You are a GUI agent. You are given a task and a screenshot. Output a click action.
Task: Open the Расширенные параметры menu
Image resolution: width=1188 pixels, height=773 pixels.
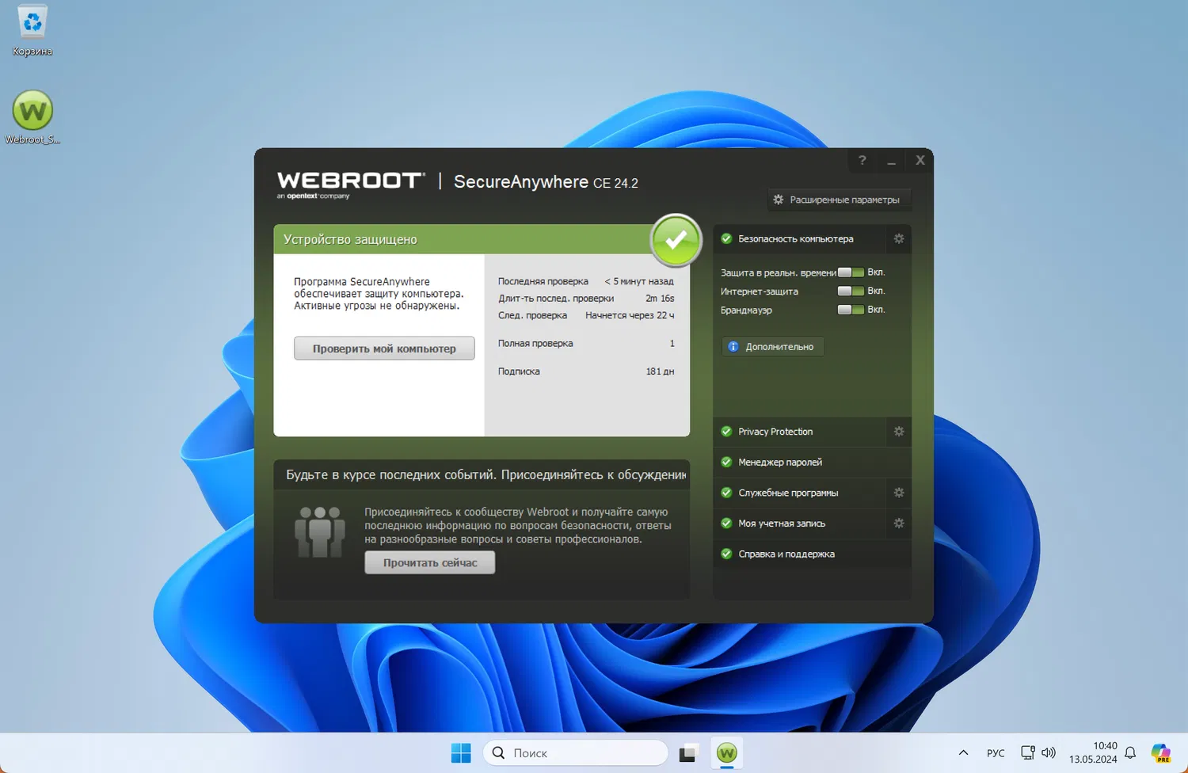click(x=839, y=200)
